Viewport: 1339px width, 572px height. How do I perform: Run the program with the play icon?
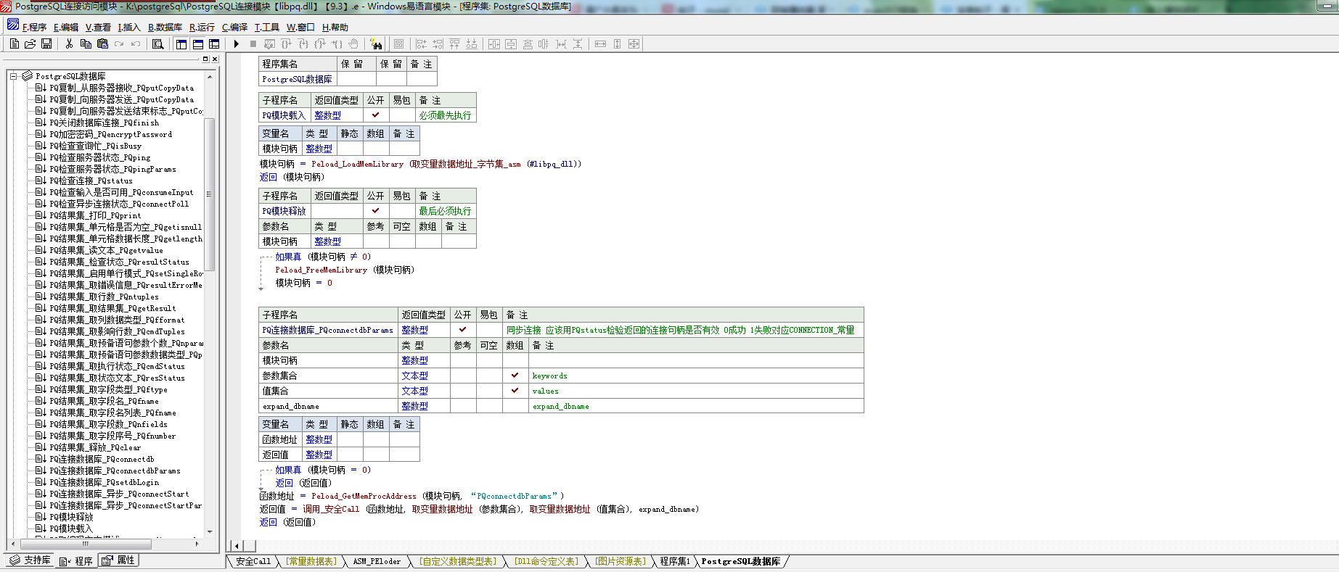click(237, 43)
